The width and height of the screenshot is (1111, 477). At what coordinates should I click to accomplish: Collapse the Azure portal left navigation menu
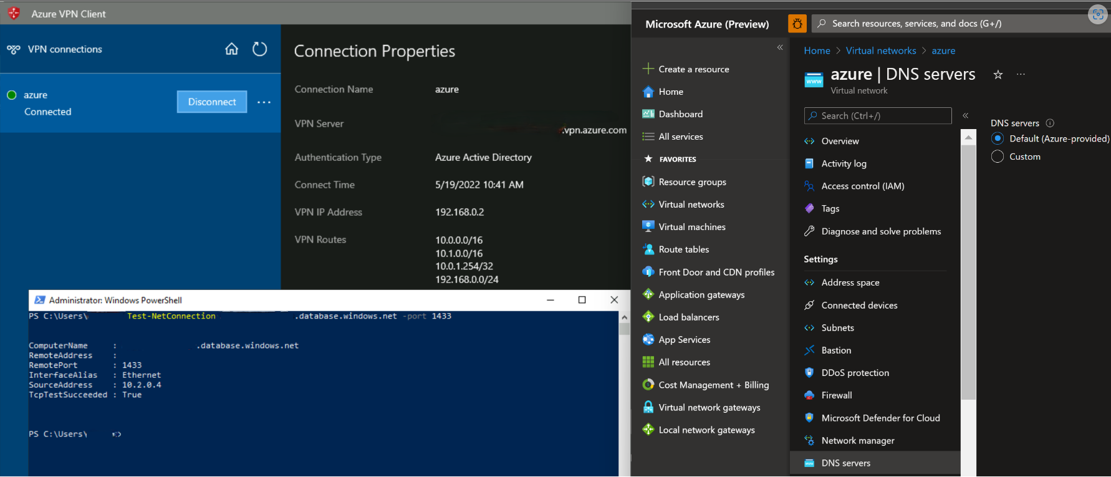(x=779, y=47)
